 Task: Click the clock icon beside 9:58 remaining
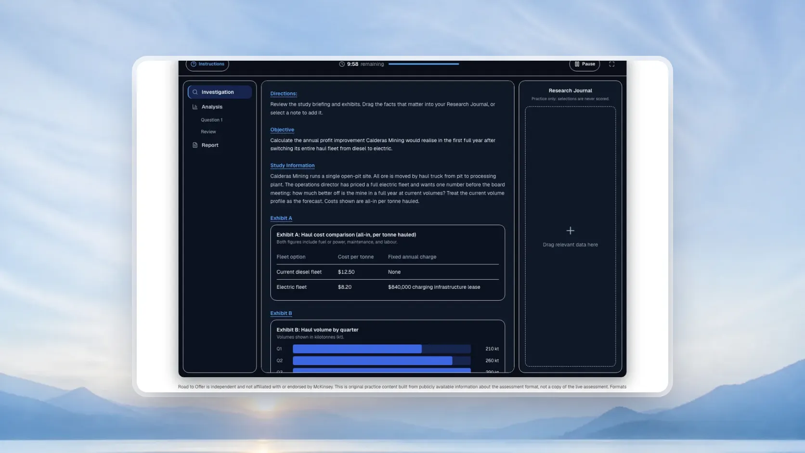[x=342, y=64]
